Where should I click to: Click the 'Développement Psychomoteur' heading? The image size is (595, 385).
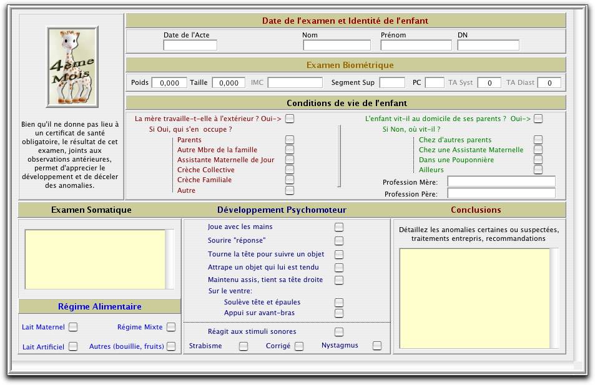pyautogui.click(x=282, y=210)
